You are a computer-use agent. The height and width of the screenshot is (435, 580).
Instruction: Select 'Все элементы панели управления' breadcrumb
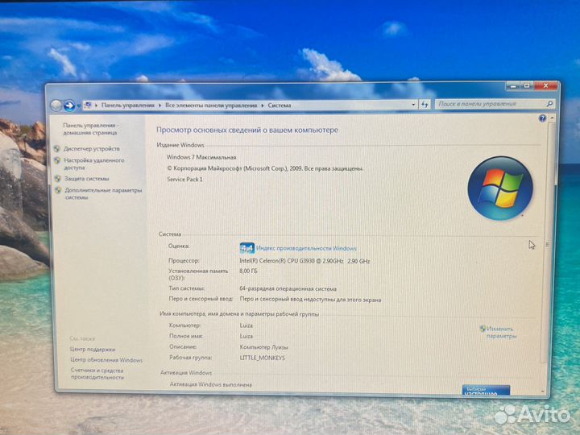point(211,106)
